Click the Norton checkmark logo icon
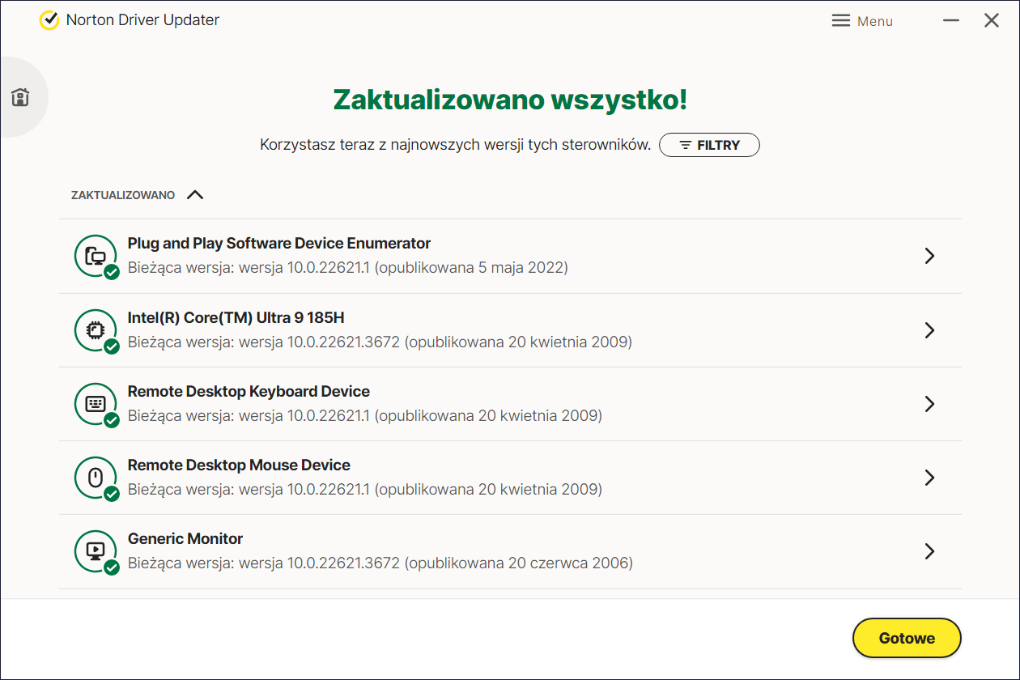This screenshot has width=1020, height=680. [49, 20]
